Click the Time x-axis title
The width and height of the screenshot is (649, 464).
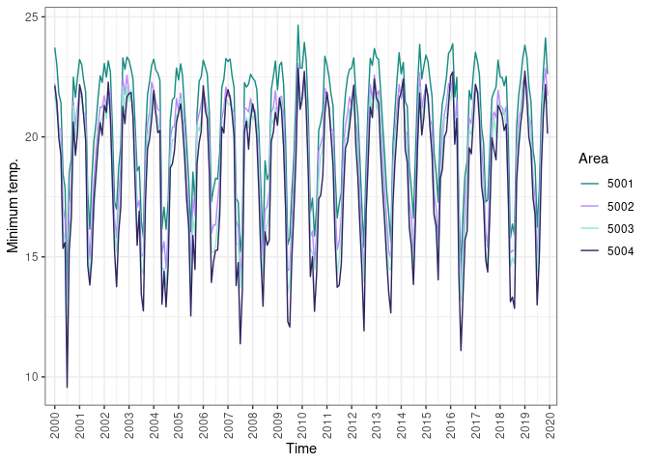click(x=300, y=449)
